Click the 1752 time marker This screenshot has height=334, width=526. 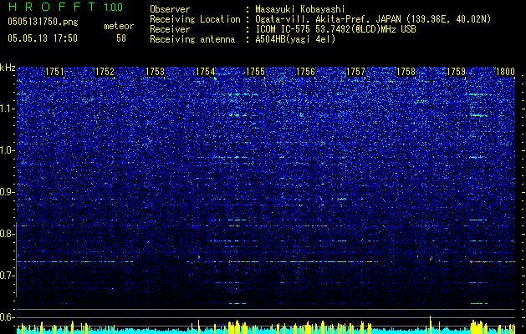(105, 72)
